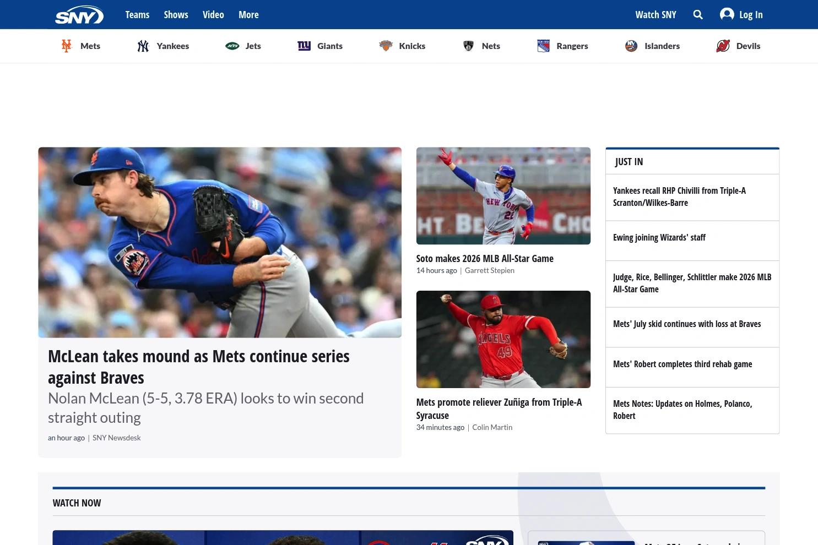Go to Watch SNY

tap(656, 15)
